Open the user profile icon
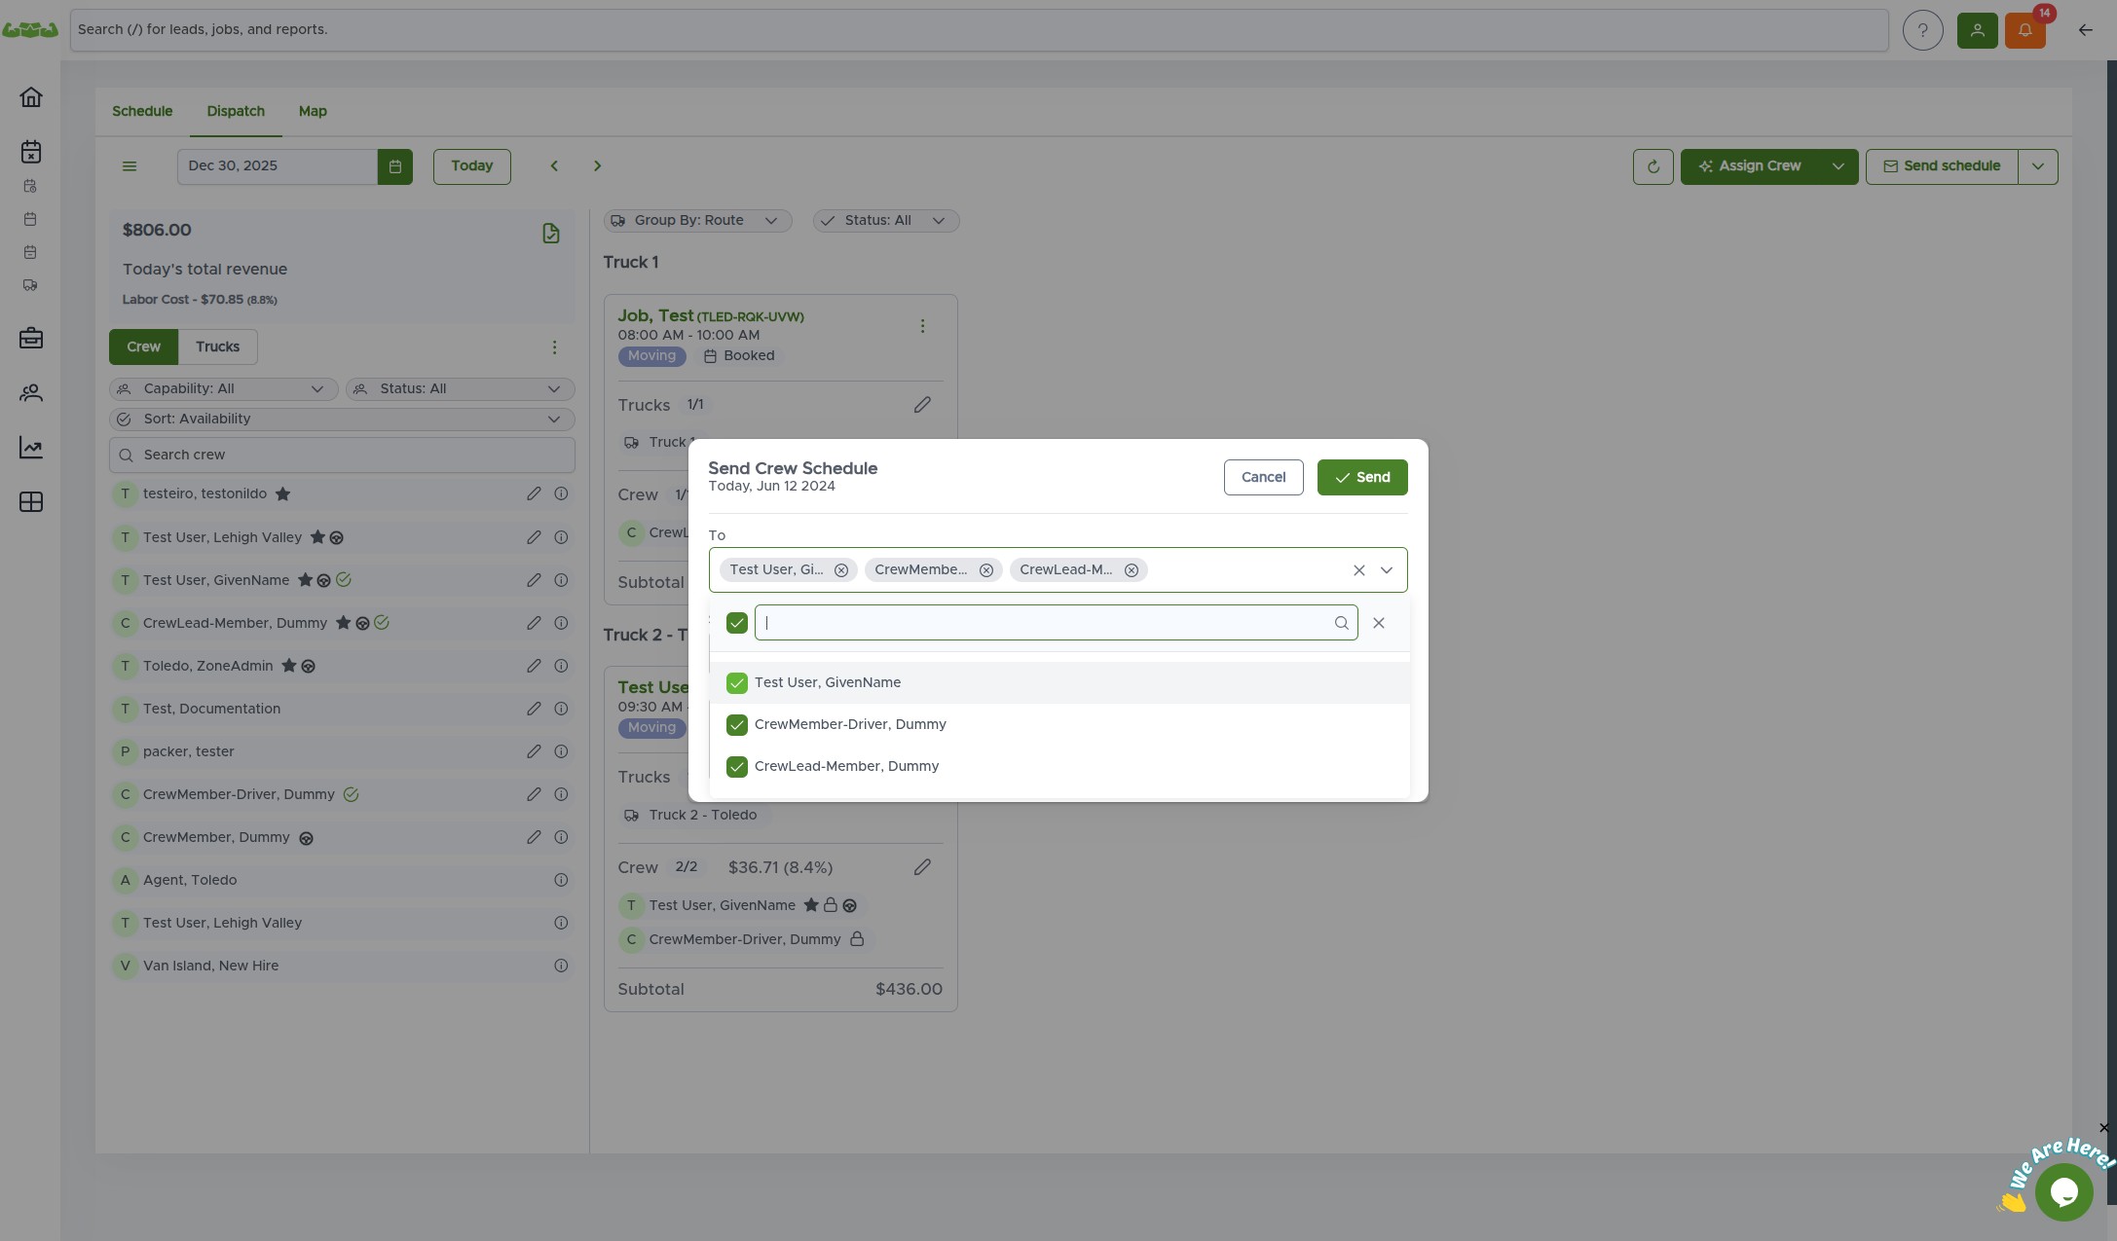 (1977, 30)
